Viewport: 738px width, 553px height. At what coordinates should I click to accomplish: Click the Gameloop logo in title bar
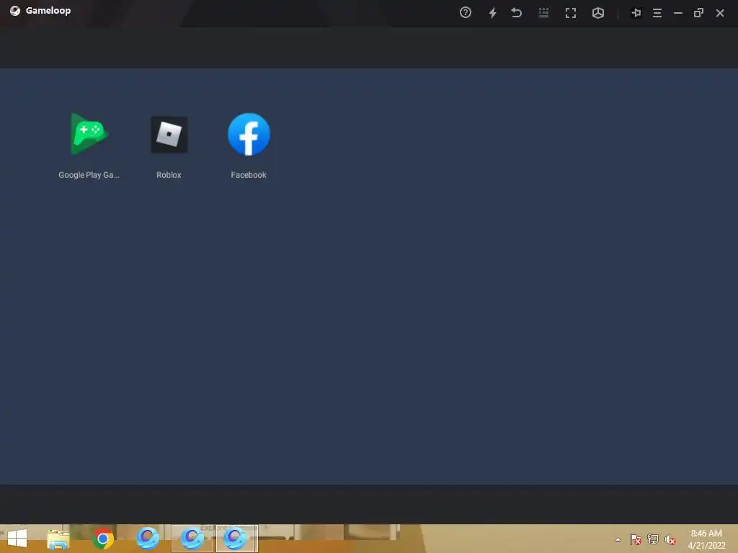point(15,11)
